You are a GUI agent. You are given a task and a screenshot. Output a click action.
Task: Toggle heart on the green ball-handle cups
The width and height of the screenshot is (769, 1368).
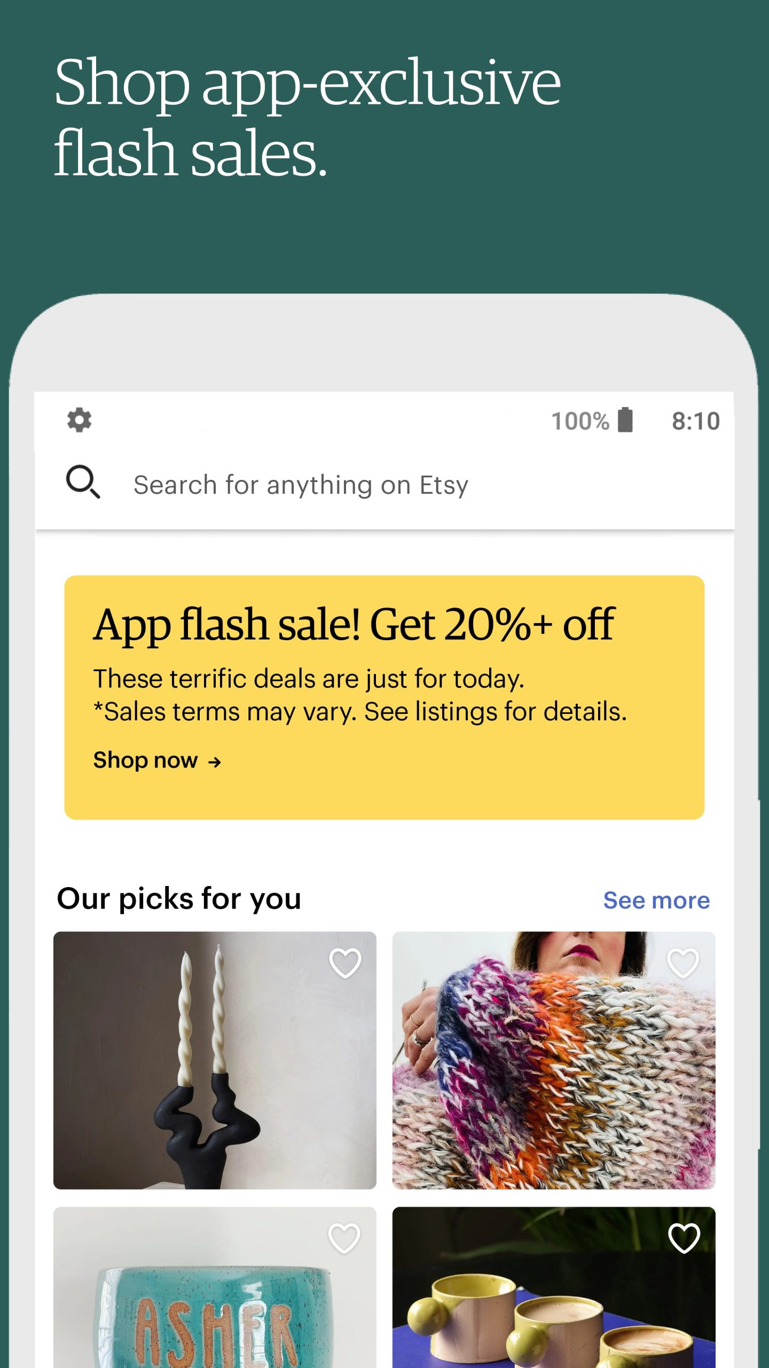tap(684, 1238)
